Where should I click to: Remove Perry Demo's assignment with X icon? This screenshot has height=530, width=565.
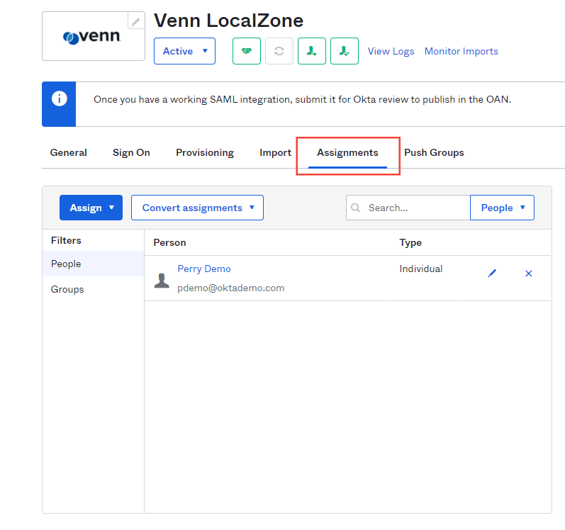(528, 274)
